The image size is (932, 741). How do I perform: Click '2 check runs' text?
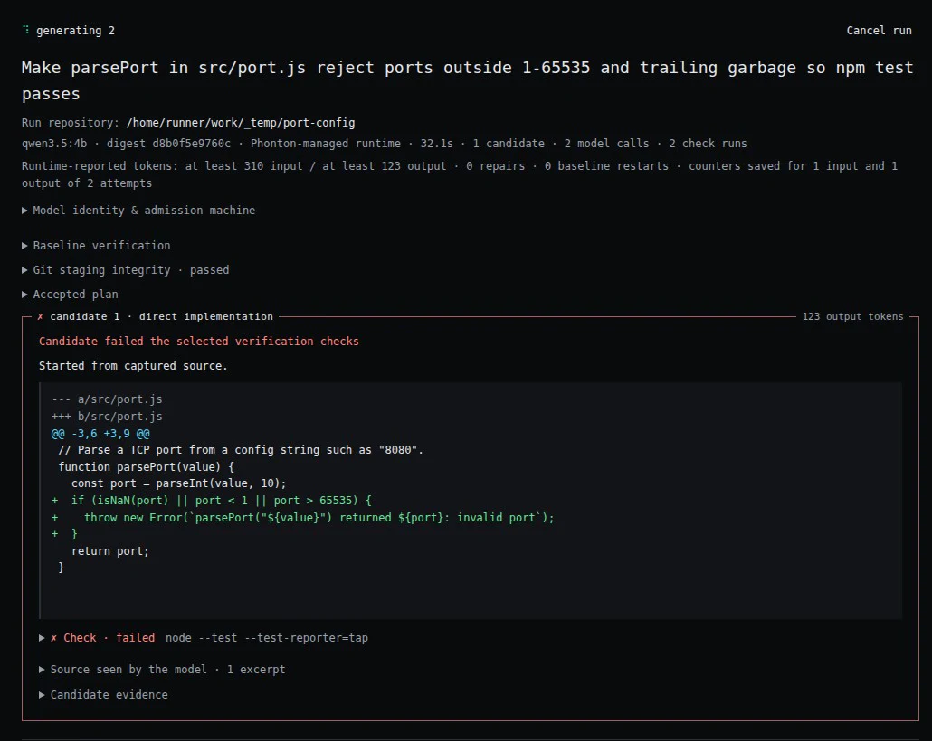(708, 143)
